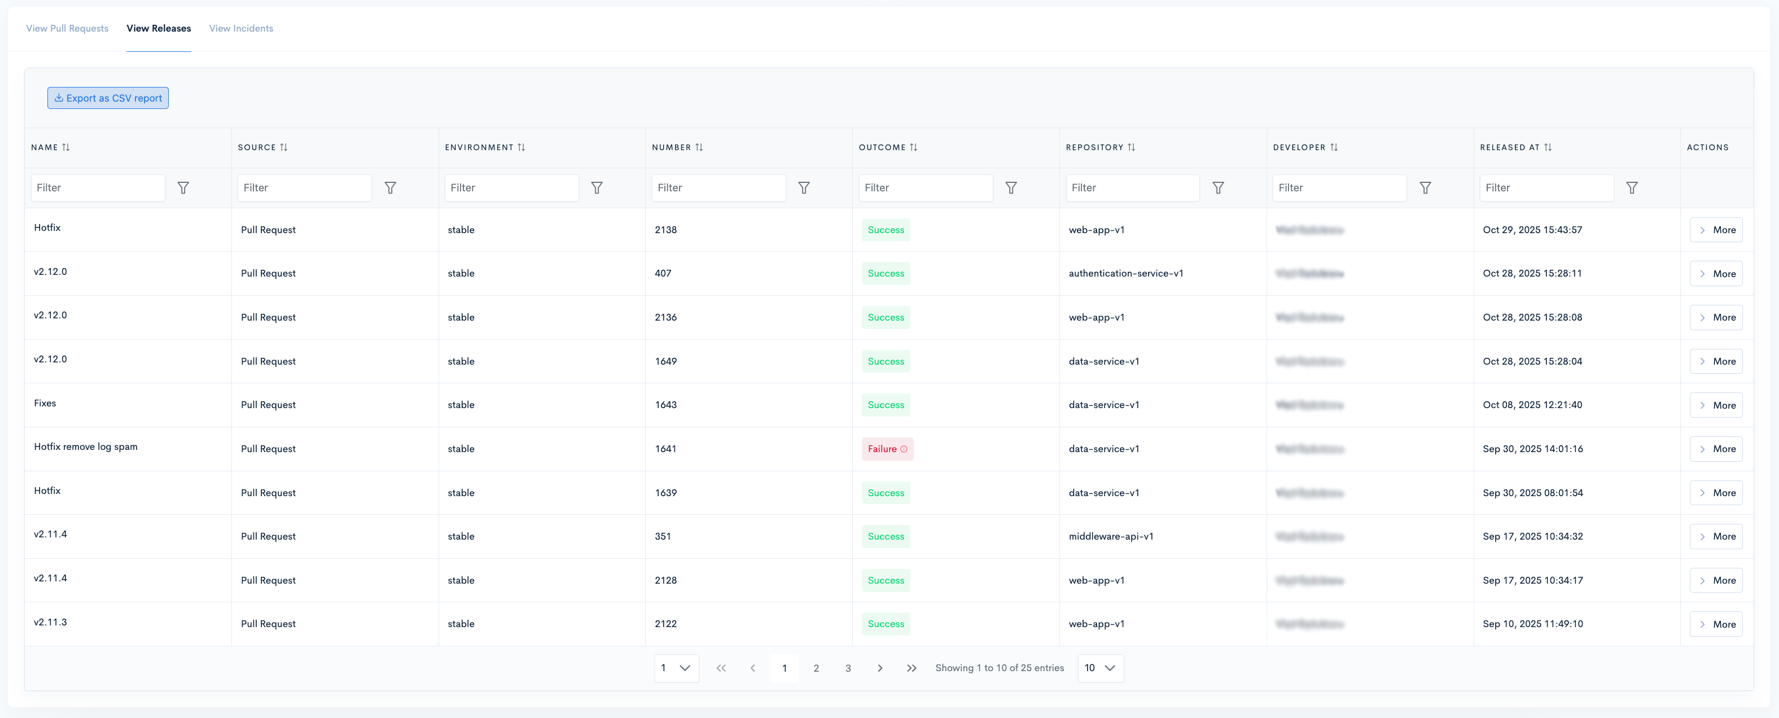Sort by Released At column arrows
The image size is (1779, 718).
click(x=1548, y=147)
